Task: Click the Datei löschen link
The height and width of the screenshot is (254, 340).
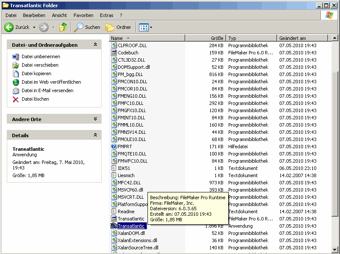Action: [35, 99]
